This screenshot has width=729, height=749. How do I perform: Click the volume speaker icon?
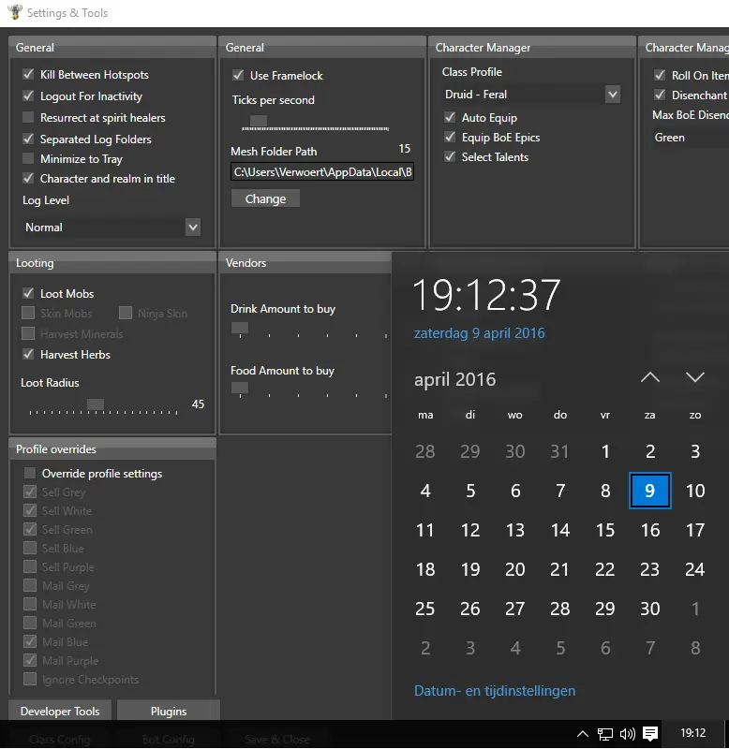tap(628, 734)
